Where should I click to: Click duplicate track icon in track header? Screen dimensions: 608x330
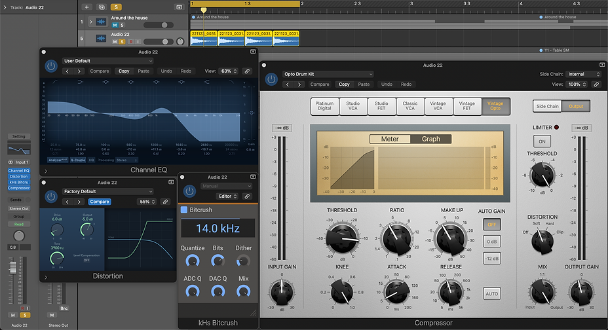click(x=102, y=7)
